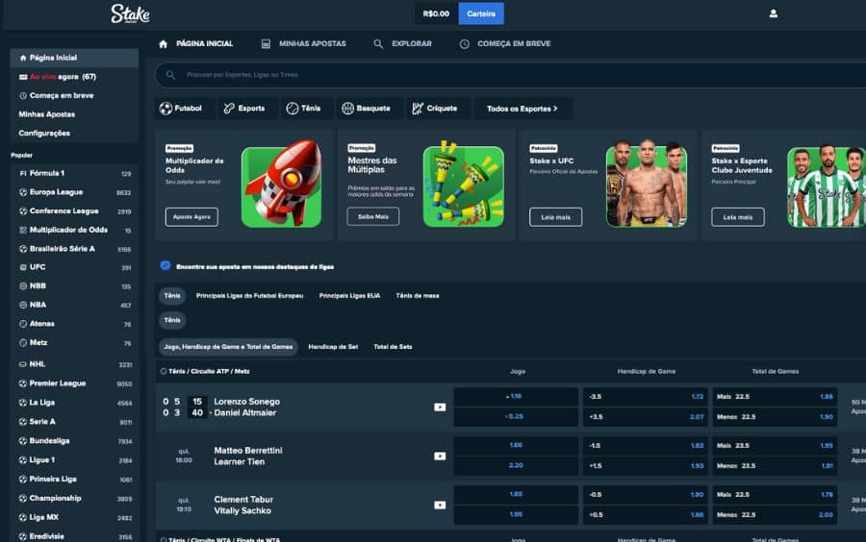This screenshot has width=866, height=542.
Task: Open La Liga in sidebar
Action: click(x=74, y=403)
